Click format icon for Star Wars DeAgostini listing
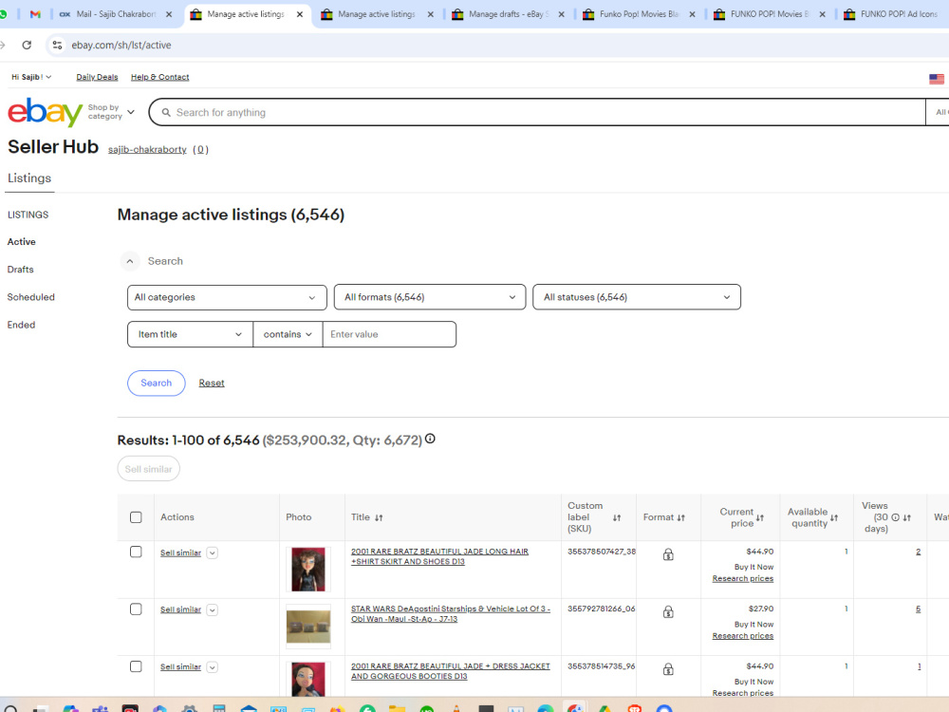Viewport: 949px width, 712px height. [668, 612]
